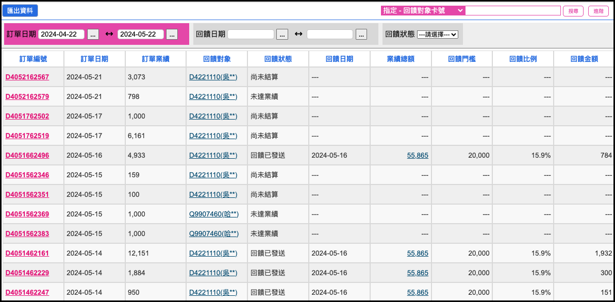615x302 pixels.
Task: Open D4221110(吳**) in row D4052162579
Action: point(213,96)
